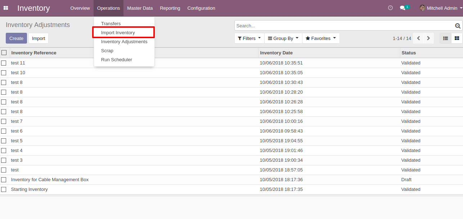
Task: Open the activities clock icon
Action: 390,8
